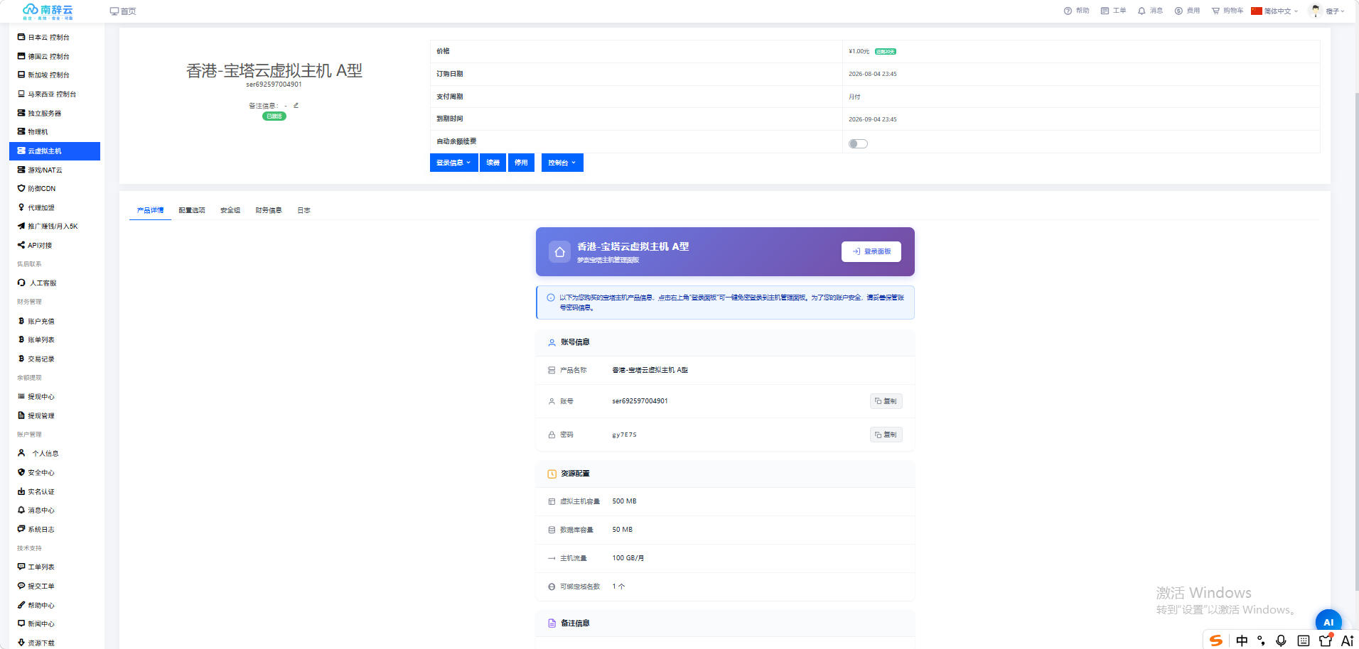Open 新闻中心 in sidebar
1359x649 pixels.
point(55,623)
